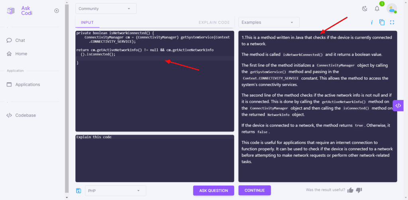Open the Community dropdown
408x200 pixels.
(106, 9)
